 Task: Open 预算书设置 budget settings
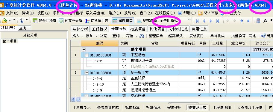coord(71,21)
